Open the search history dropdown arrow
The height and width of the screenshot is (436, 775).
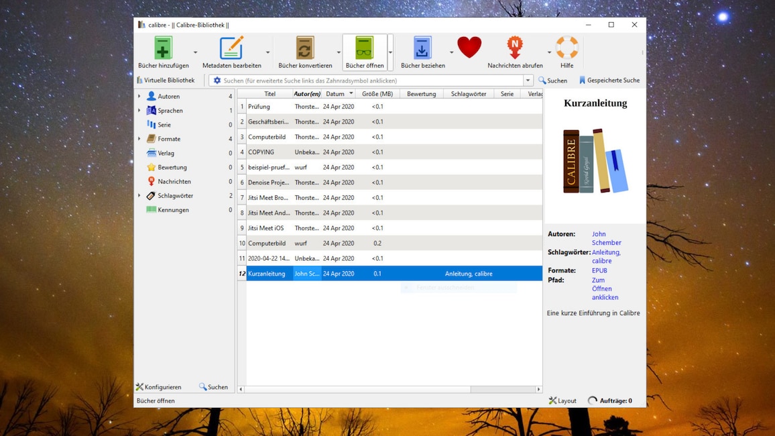click(x=528, y=80)
